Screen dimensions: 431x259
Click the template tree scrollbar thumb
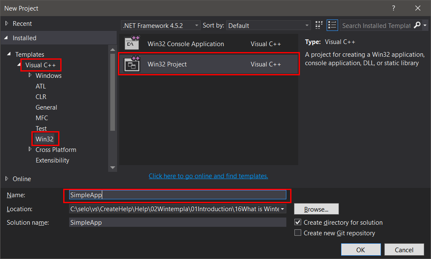pyautogui.click(x=113, y=92)
